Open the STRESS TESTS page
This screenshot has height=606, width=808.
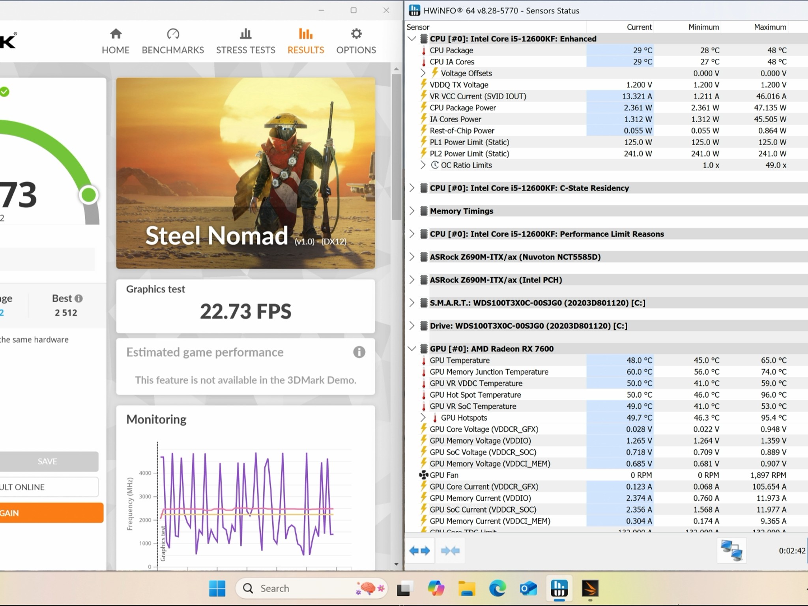[245, 41]
